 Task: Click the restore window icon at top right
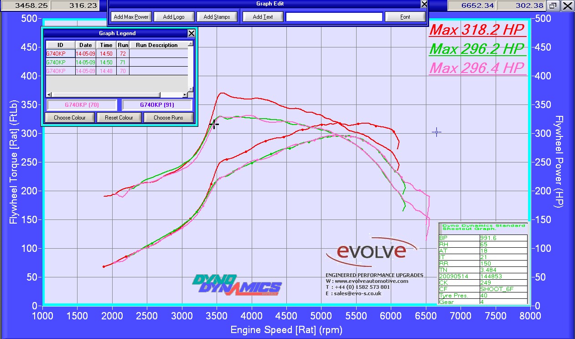[553, 6]
